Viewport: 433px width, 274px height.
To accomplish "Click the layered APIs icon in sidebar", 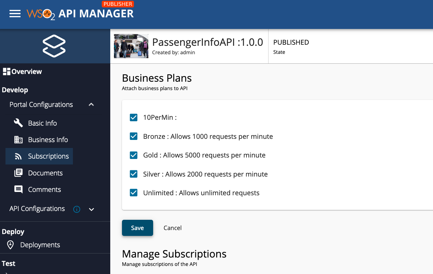I will click(x=54, y=46).
